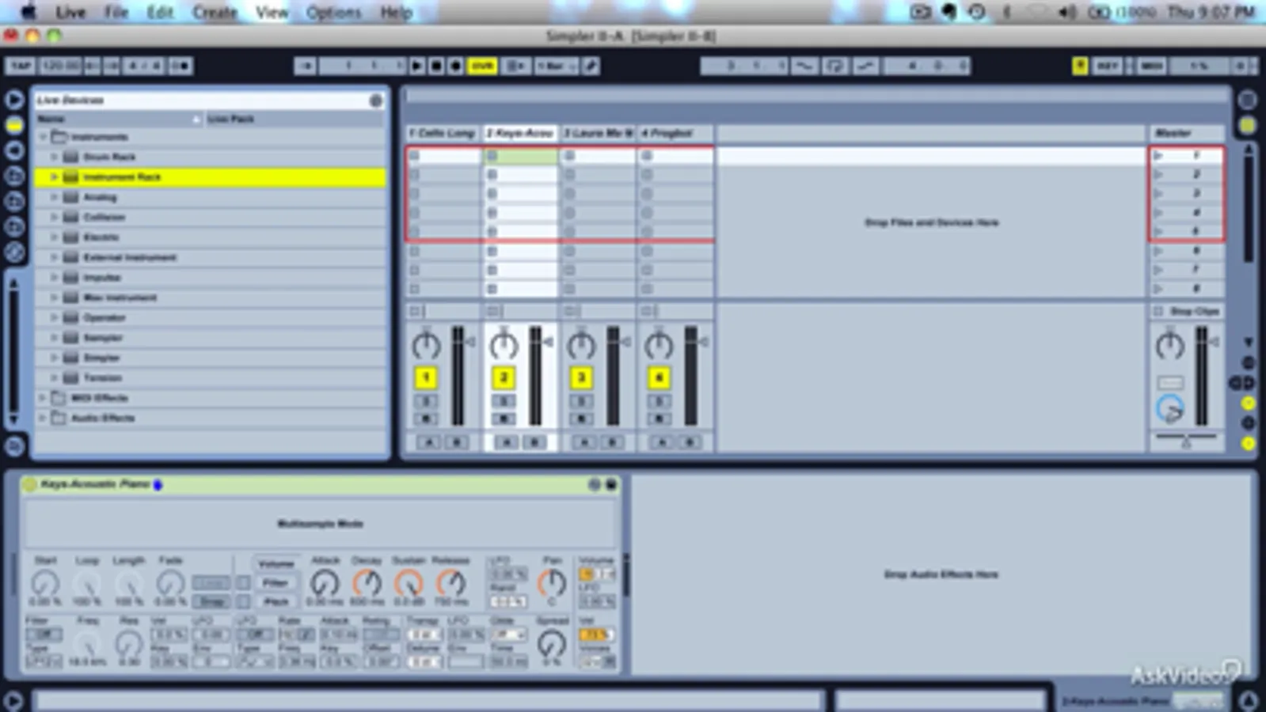
Task: Toggle track 3 activator button
Action: point(581,378)
